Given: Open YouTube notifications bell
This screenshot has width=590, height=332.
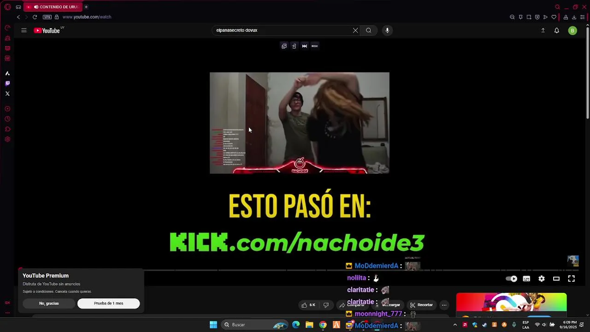Looking at the screenshot, I should (x=557, y=30).
